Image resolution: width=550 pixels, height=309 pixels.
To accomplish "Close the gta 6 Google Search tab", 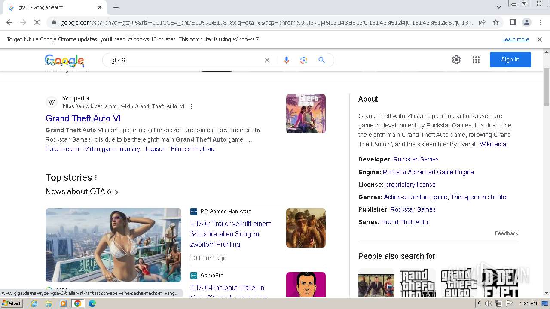I will 100,7.
